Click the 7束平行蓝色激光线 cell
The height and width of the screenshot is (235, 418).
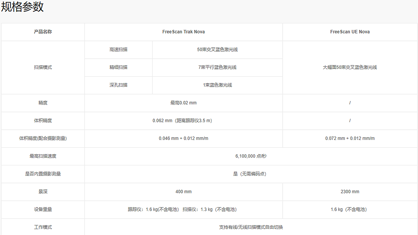pos(217,67)
